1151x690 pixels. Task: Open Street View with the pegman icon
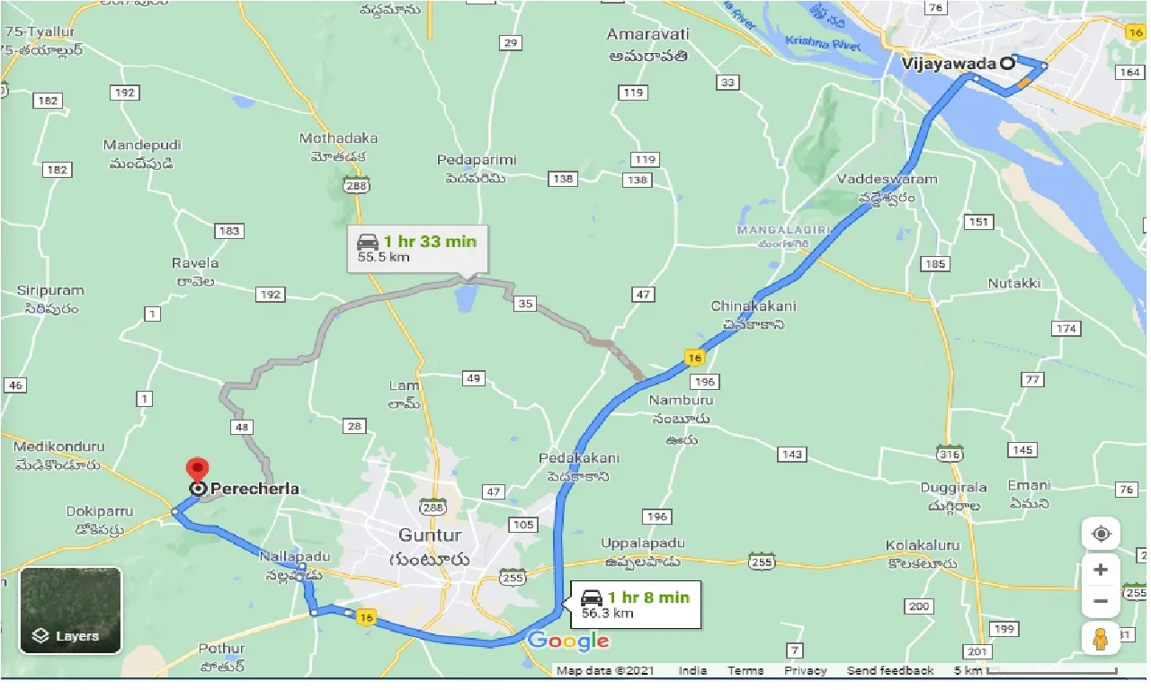[x=1101, y=639]
